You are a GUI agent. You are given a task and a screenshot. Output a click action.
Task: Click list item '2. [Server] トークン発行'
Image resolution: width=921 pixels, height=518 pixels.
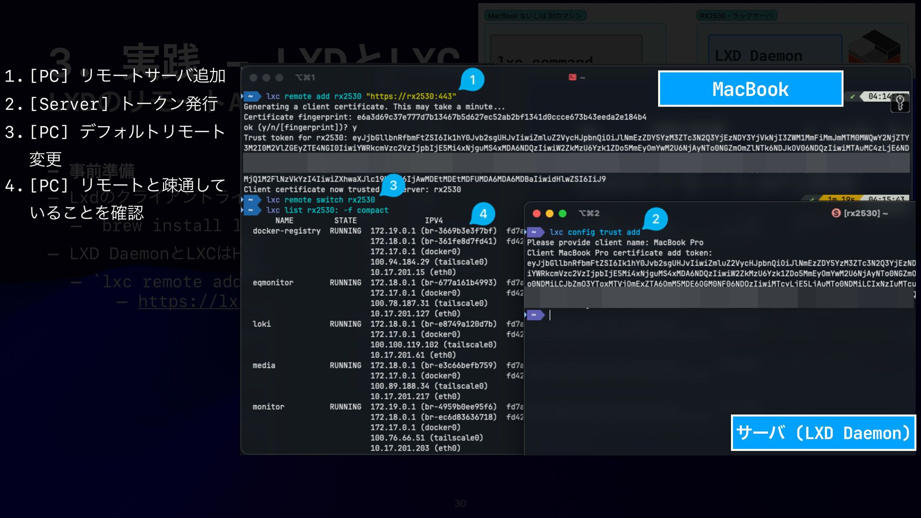coord(111,104)
